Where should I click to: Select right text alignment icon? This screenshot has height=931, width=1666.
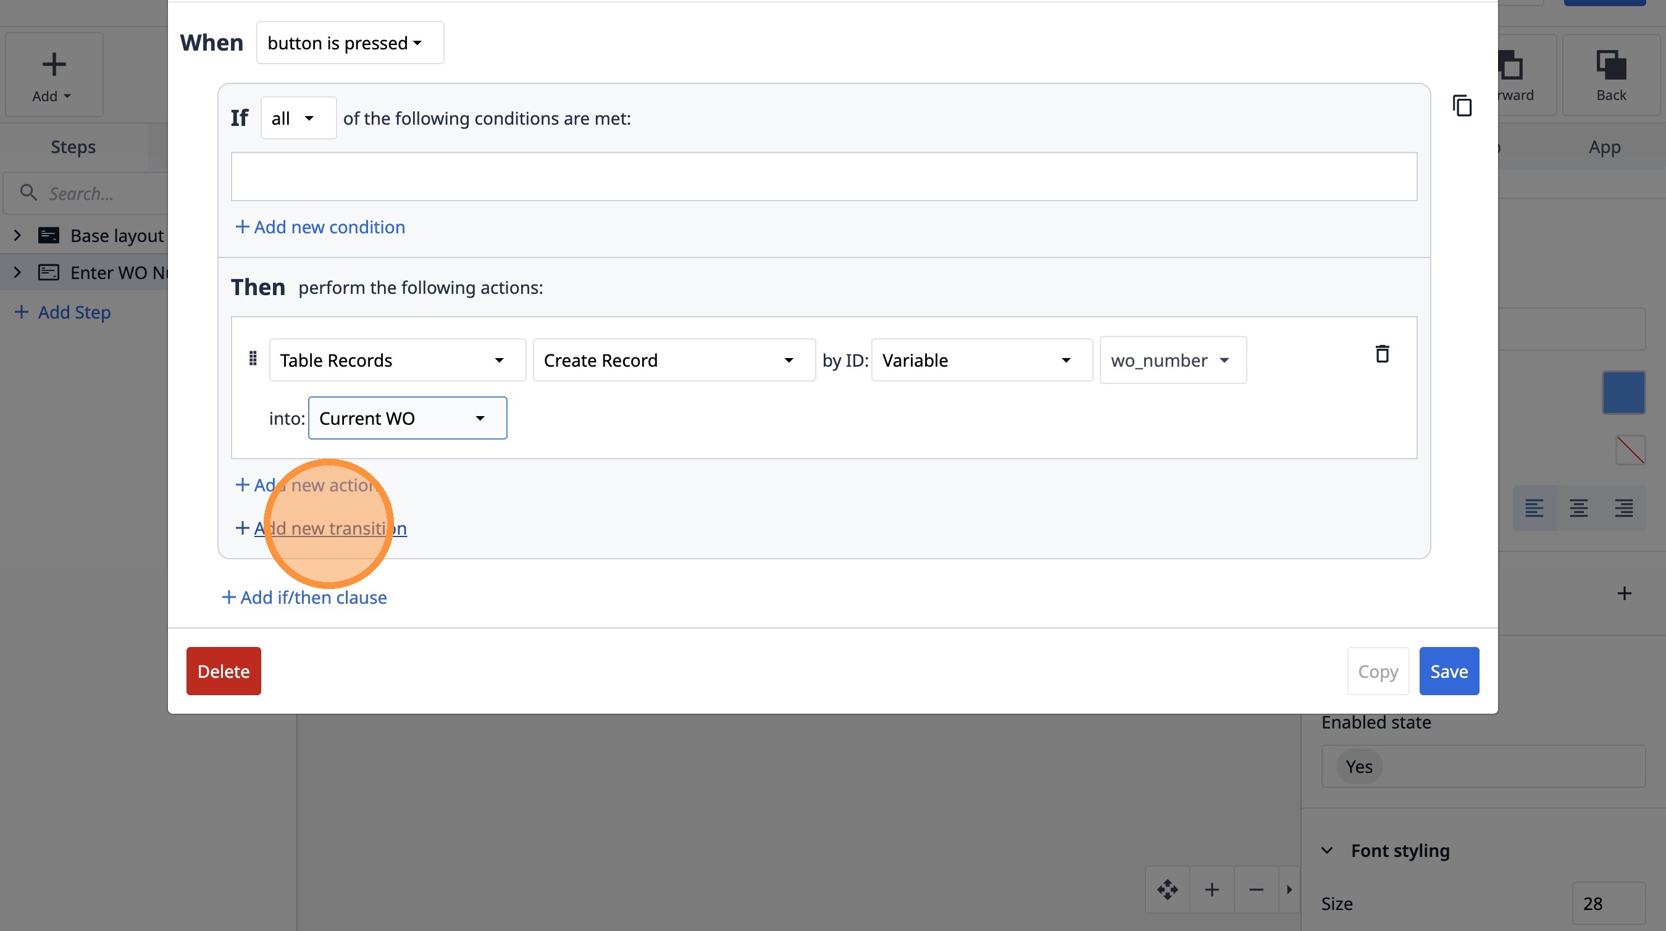1623,508
